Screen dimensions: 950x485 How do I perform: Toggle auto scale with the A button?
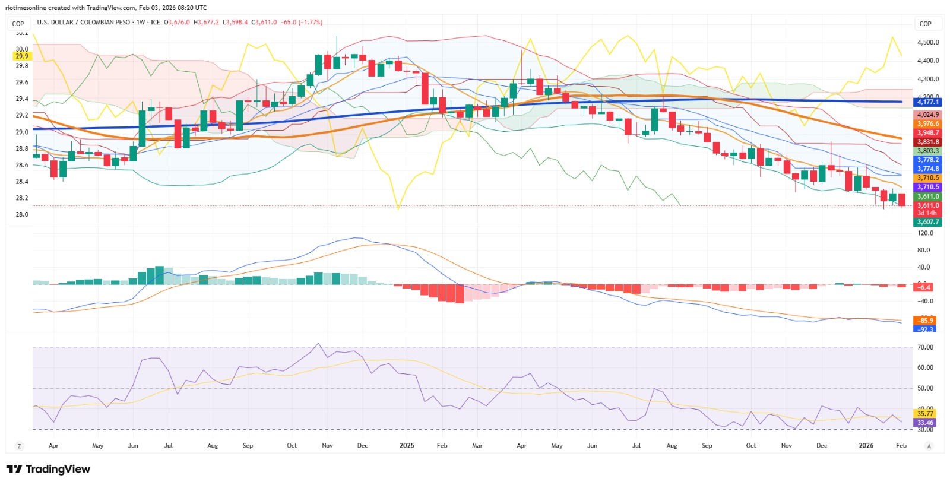pos(929,446)
